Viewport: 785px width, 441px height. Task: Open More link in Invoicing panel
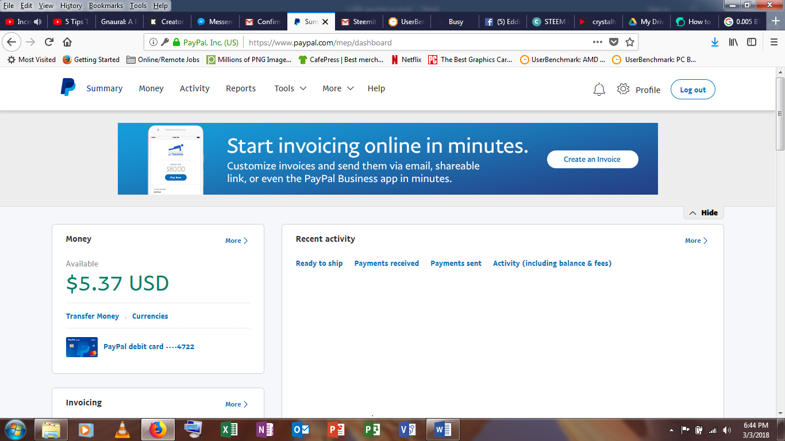click(x=236, y=404)
